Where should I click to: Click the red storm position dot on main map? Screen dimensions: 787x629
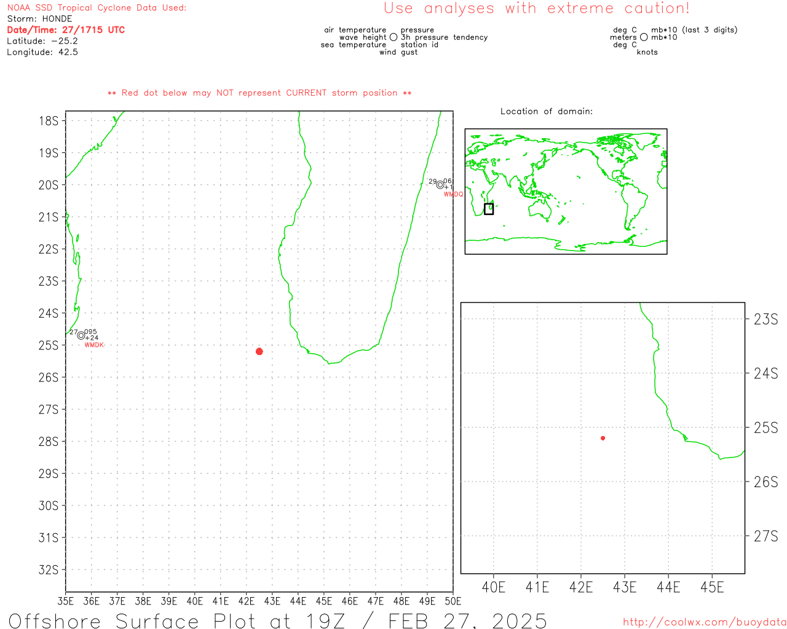click(x=259, y=351)
